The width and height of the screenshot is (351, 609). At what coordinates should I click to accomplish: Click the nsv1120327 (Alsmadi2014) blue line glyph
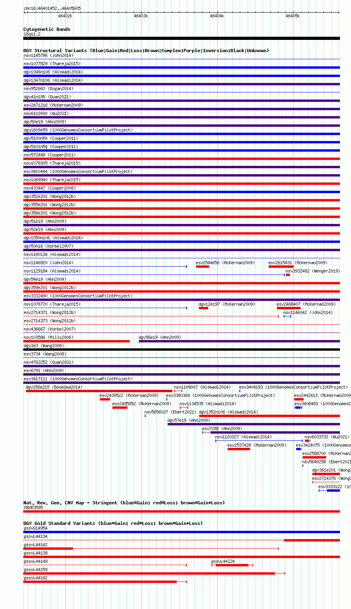(259, 441)
